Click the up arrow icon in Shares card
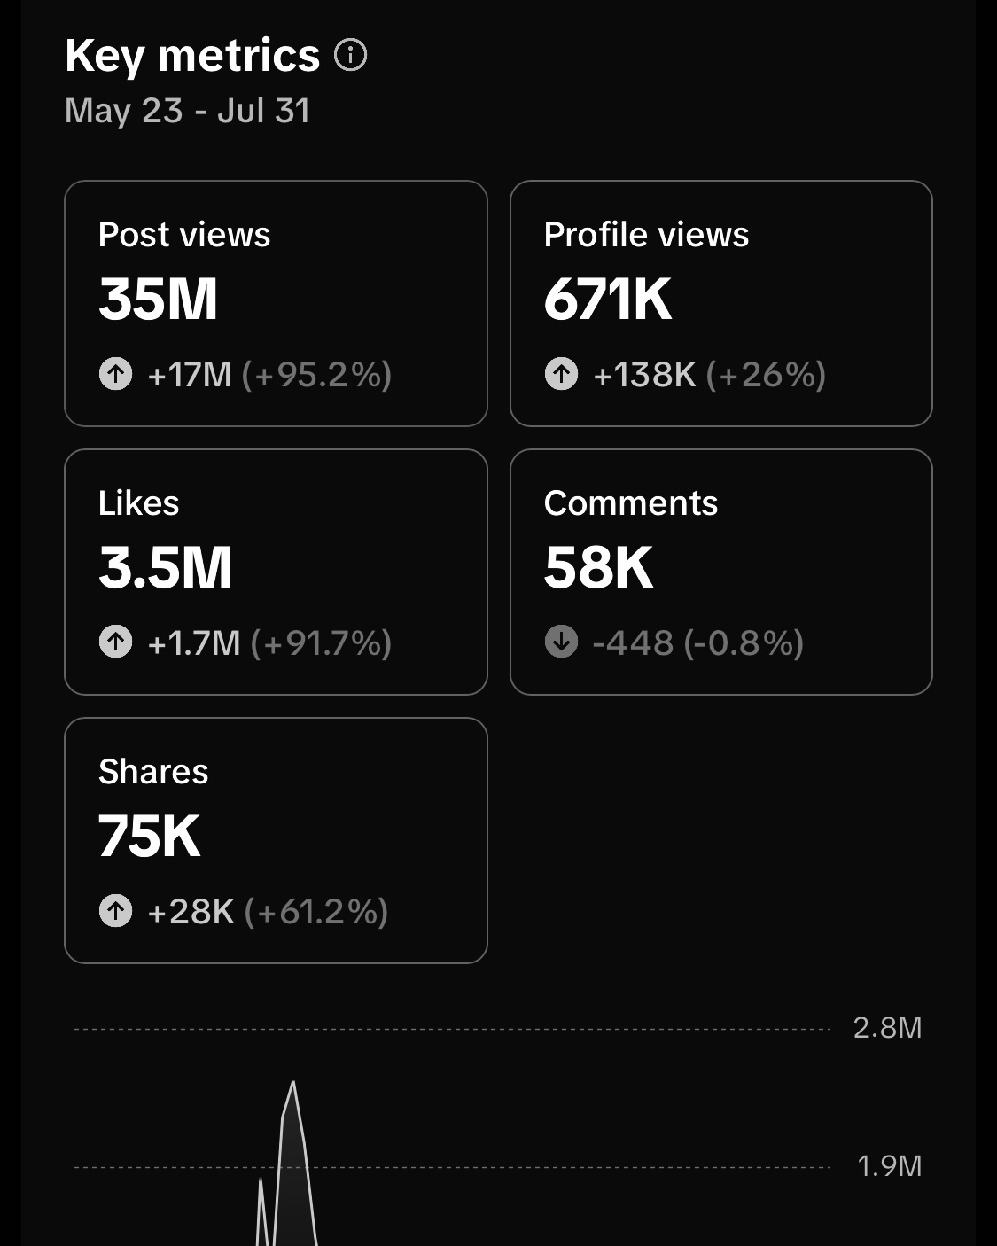997x1246 pixels. [115, 911]
